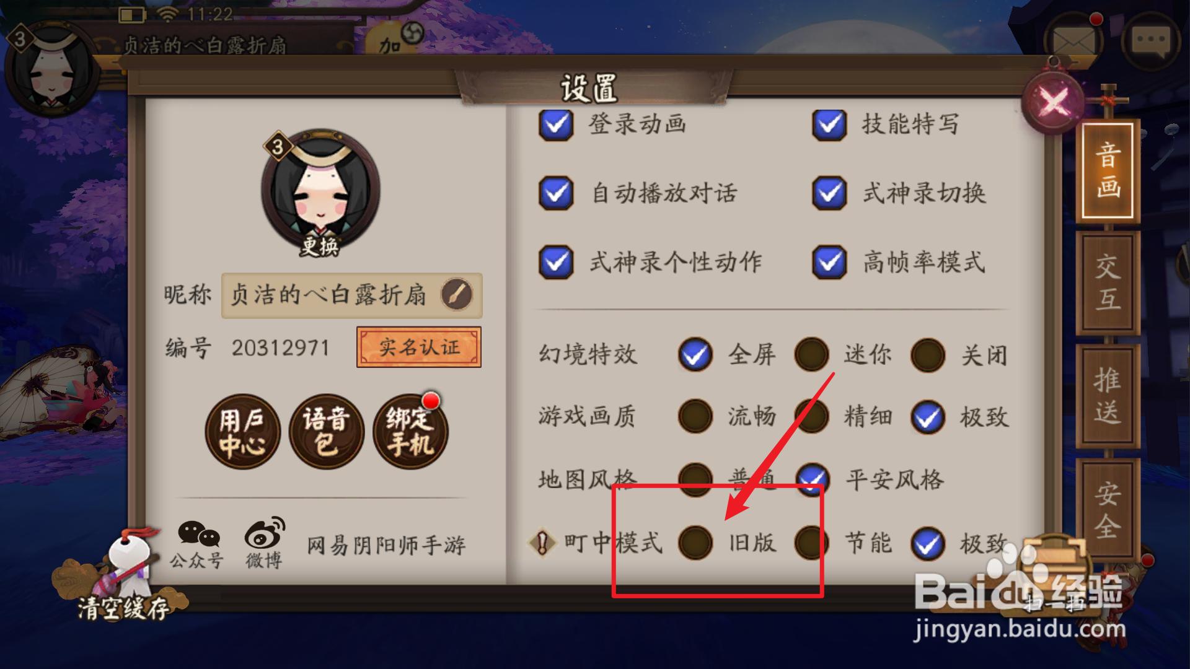Switch to the 推送 side tab
The width and height of the screenshot is (1190, 669).
(x=1108, y=396)
